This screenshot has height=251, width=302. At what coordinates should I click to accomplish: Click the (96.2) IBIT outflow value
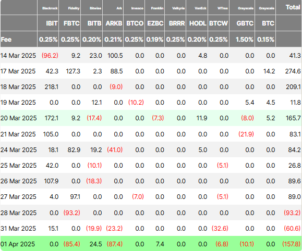tap(50, 56)
